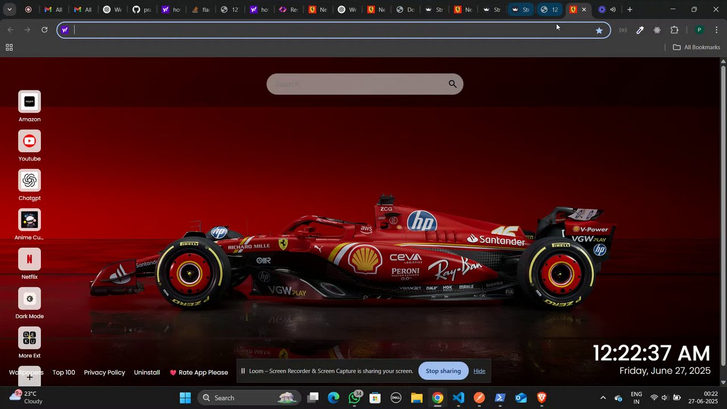Open Visual Studio Code from taskbar

coord(458,398)
